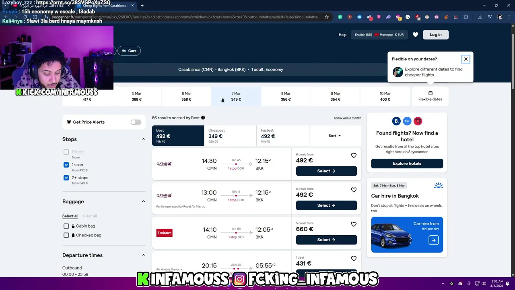Click the Emirates logo on 14:10 flight

(164, 233)
